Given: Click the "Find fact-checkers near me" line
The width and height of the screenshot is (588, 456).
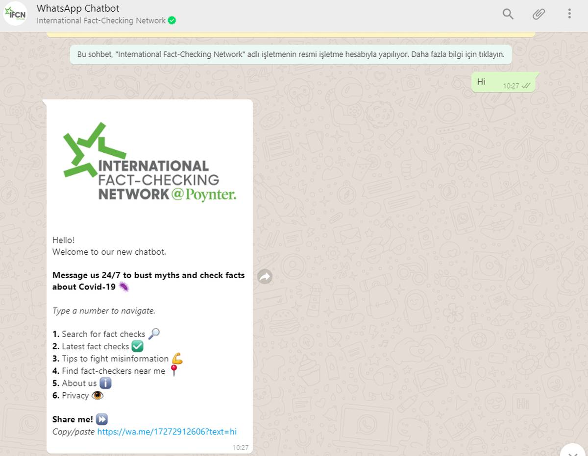Looking at the screenshot, I should point(115,371).
